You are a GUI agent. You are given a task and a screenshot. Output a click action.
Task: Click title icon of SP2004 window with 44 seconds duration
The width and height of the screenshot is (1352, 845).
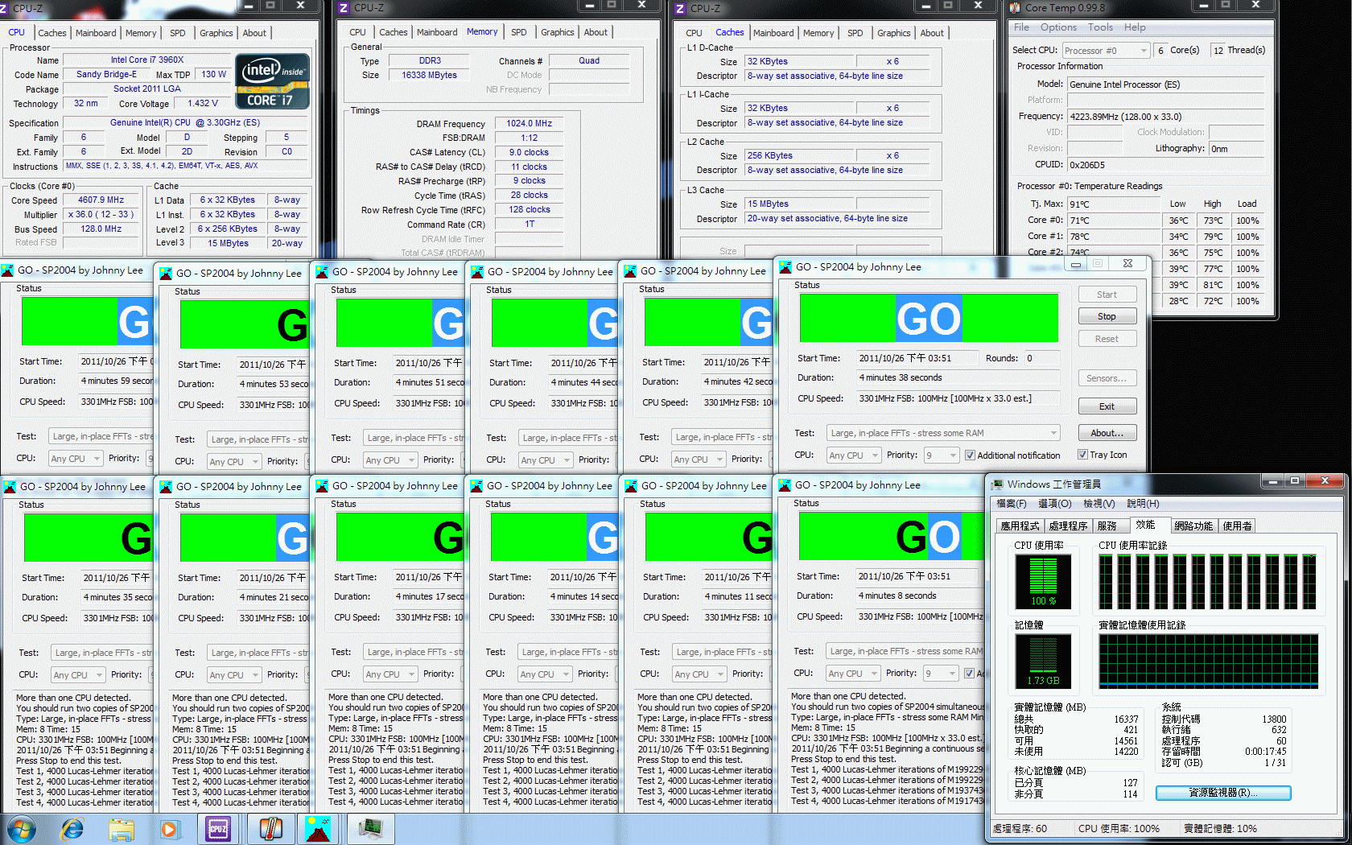[x=478, y=272]
